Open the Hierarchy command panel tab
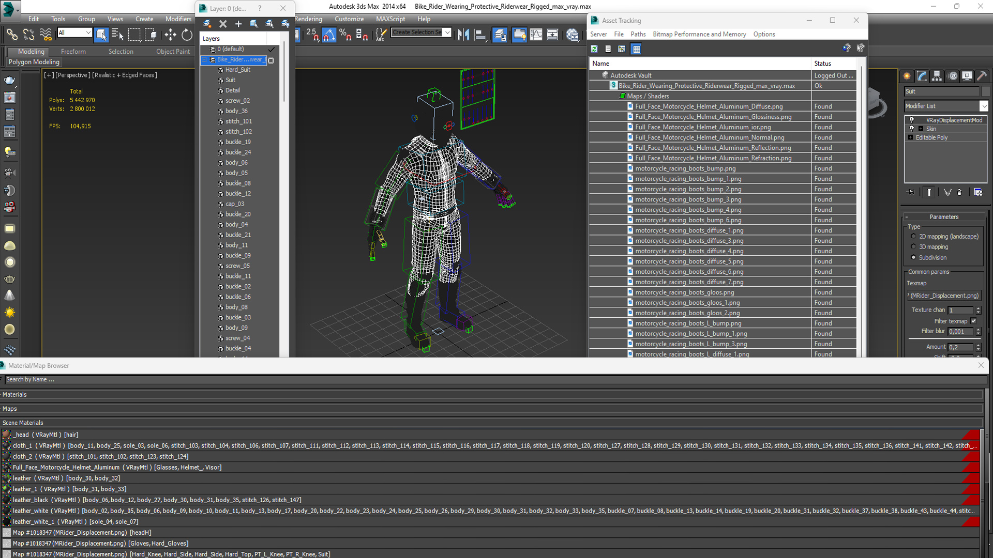The image size is (993, 558). 937,76
